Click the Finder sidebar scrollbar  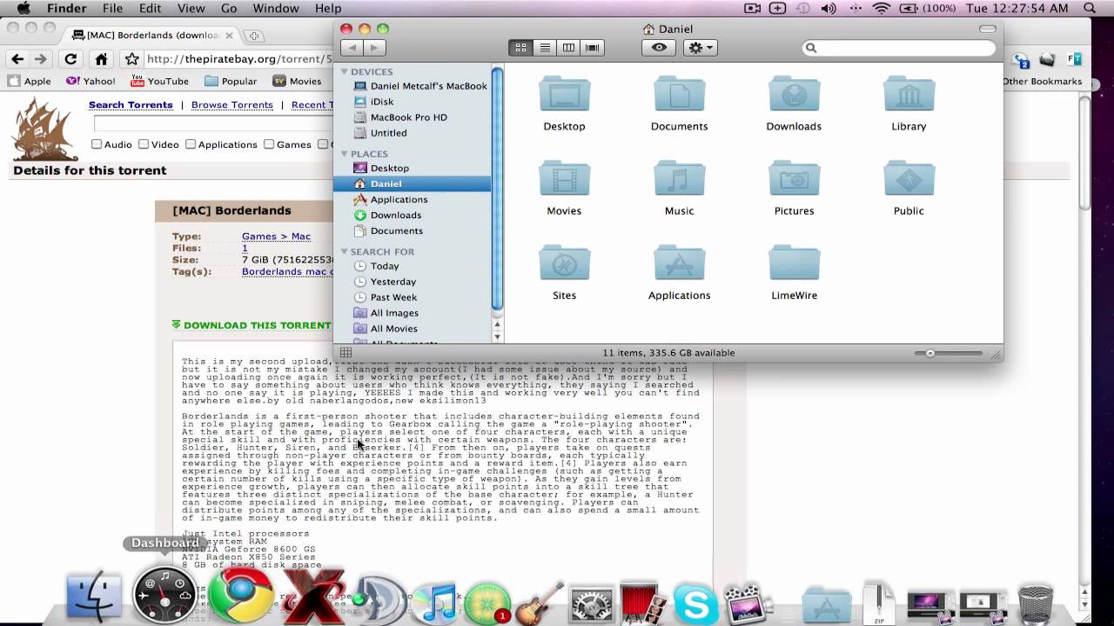(x=497, y=188)
